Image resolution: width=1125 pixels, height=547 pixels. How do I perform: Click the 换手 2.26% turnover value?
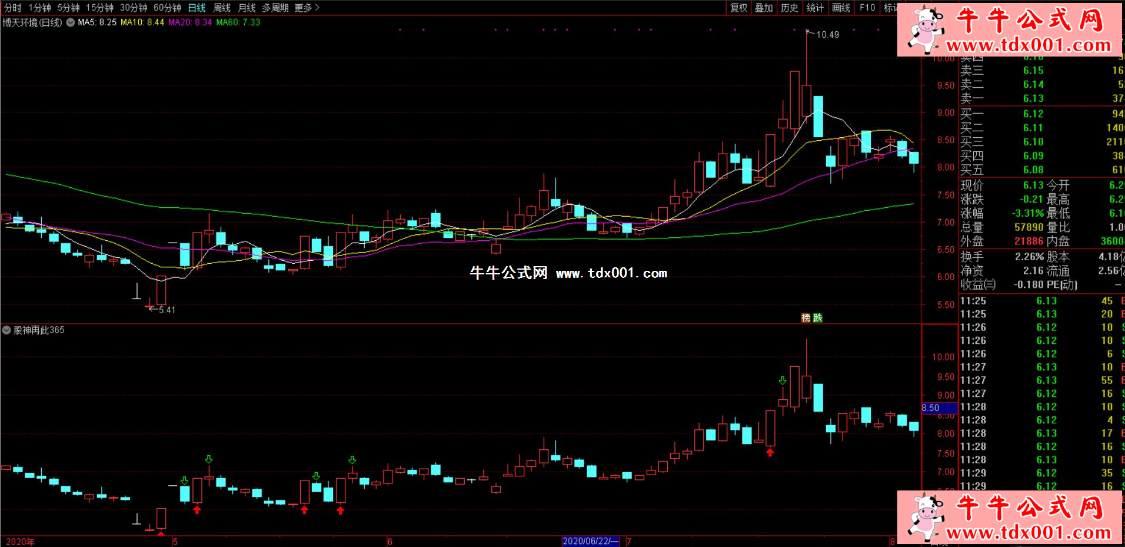pyautogui.click(x=1030, y=257)
